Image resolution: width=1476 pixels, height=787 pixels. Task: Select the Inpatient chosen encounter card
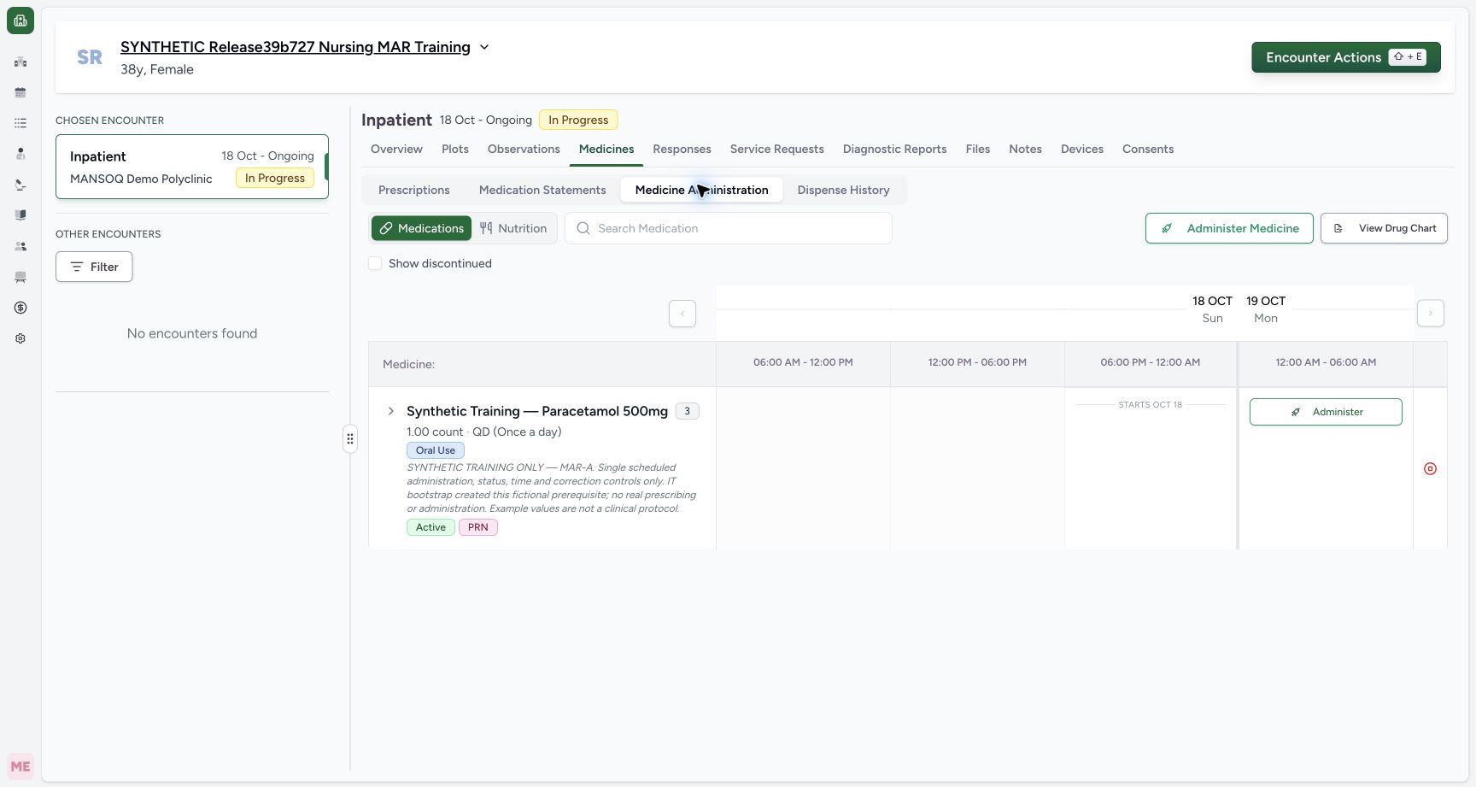pyautogui.click(x=192, y=167)
